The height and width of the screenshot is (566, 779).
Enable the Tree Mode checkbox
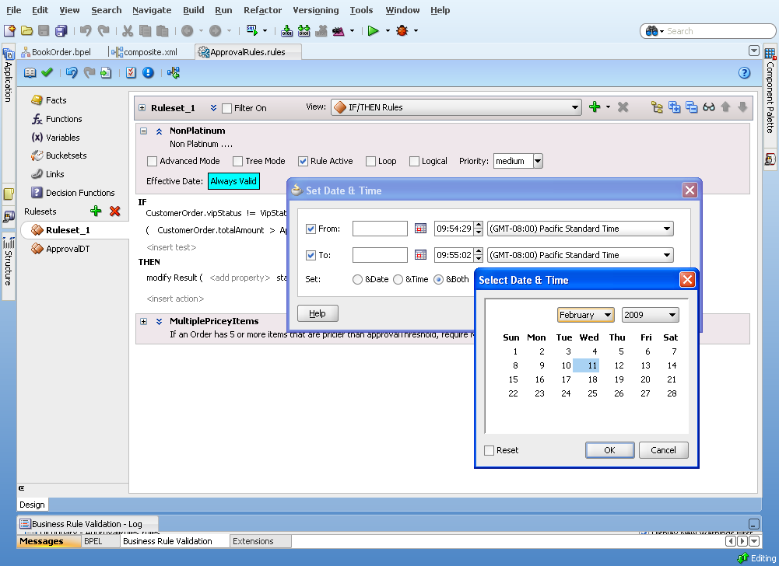[237, 162]
